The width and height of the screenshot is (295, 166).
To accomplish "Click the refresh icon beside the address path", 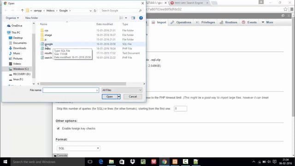I will click(95, 11).
